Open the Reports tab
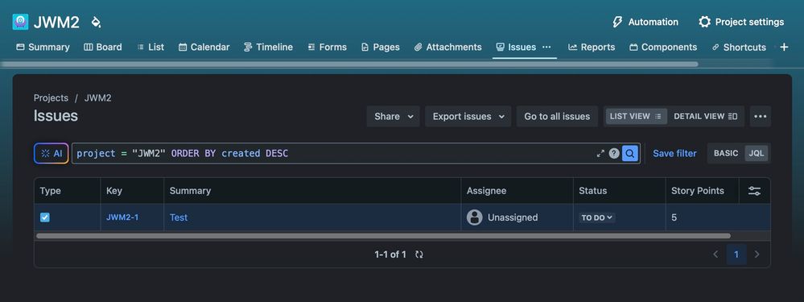The image size is (804, 302). 592,48
